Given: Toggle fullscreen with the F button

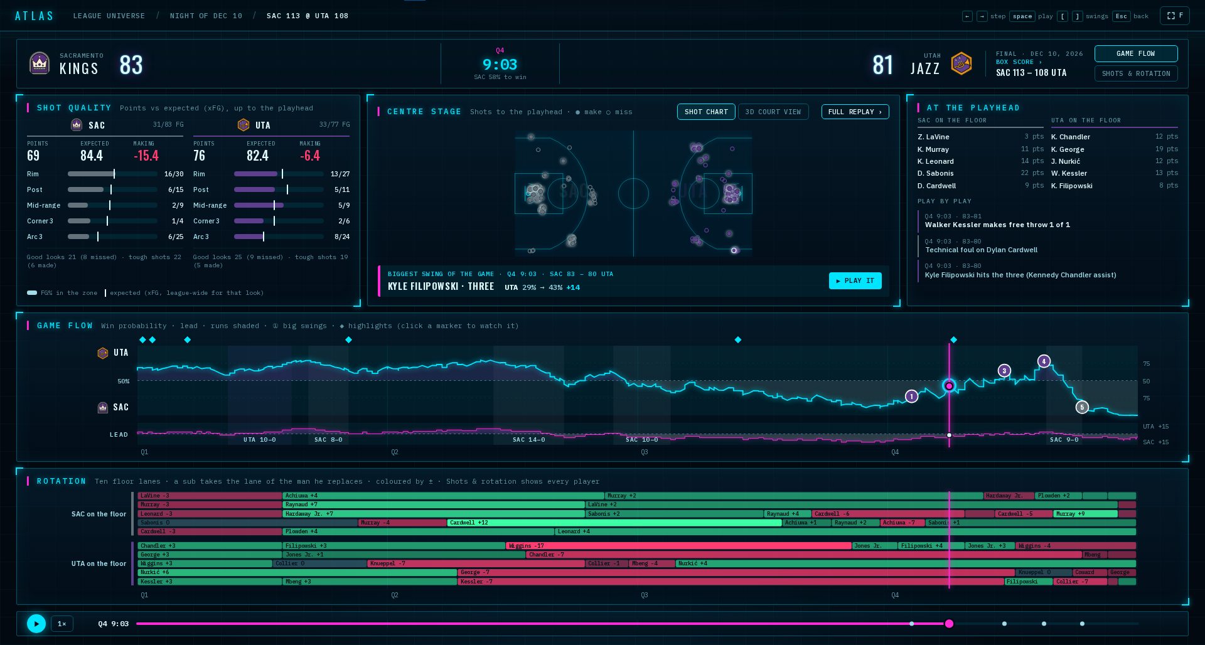Looking at the screenshot, I should [x=1175, y=16].
